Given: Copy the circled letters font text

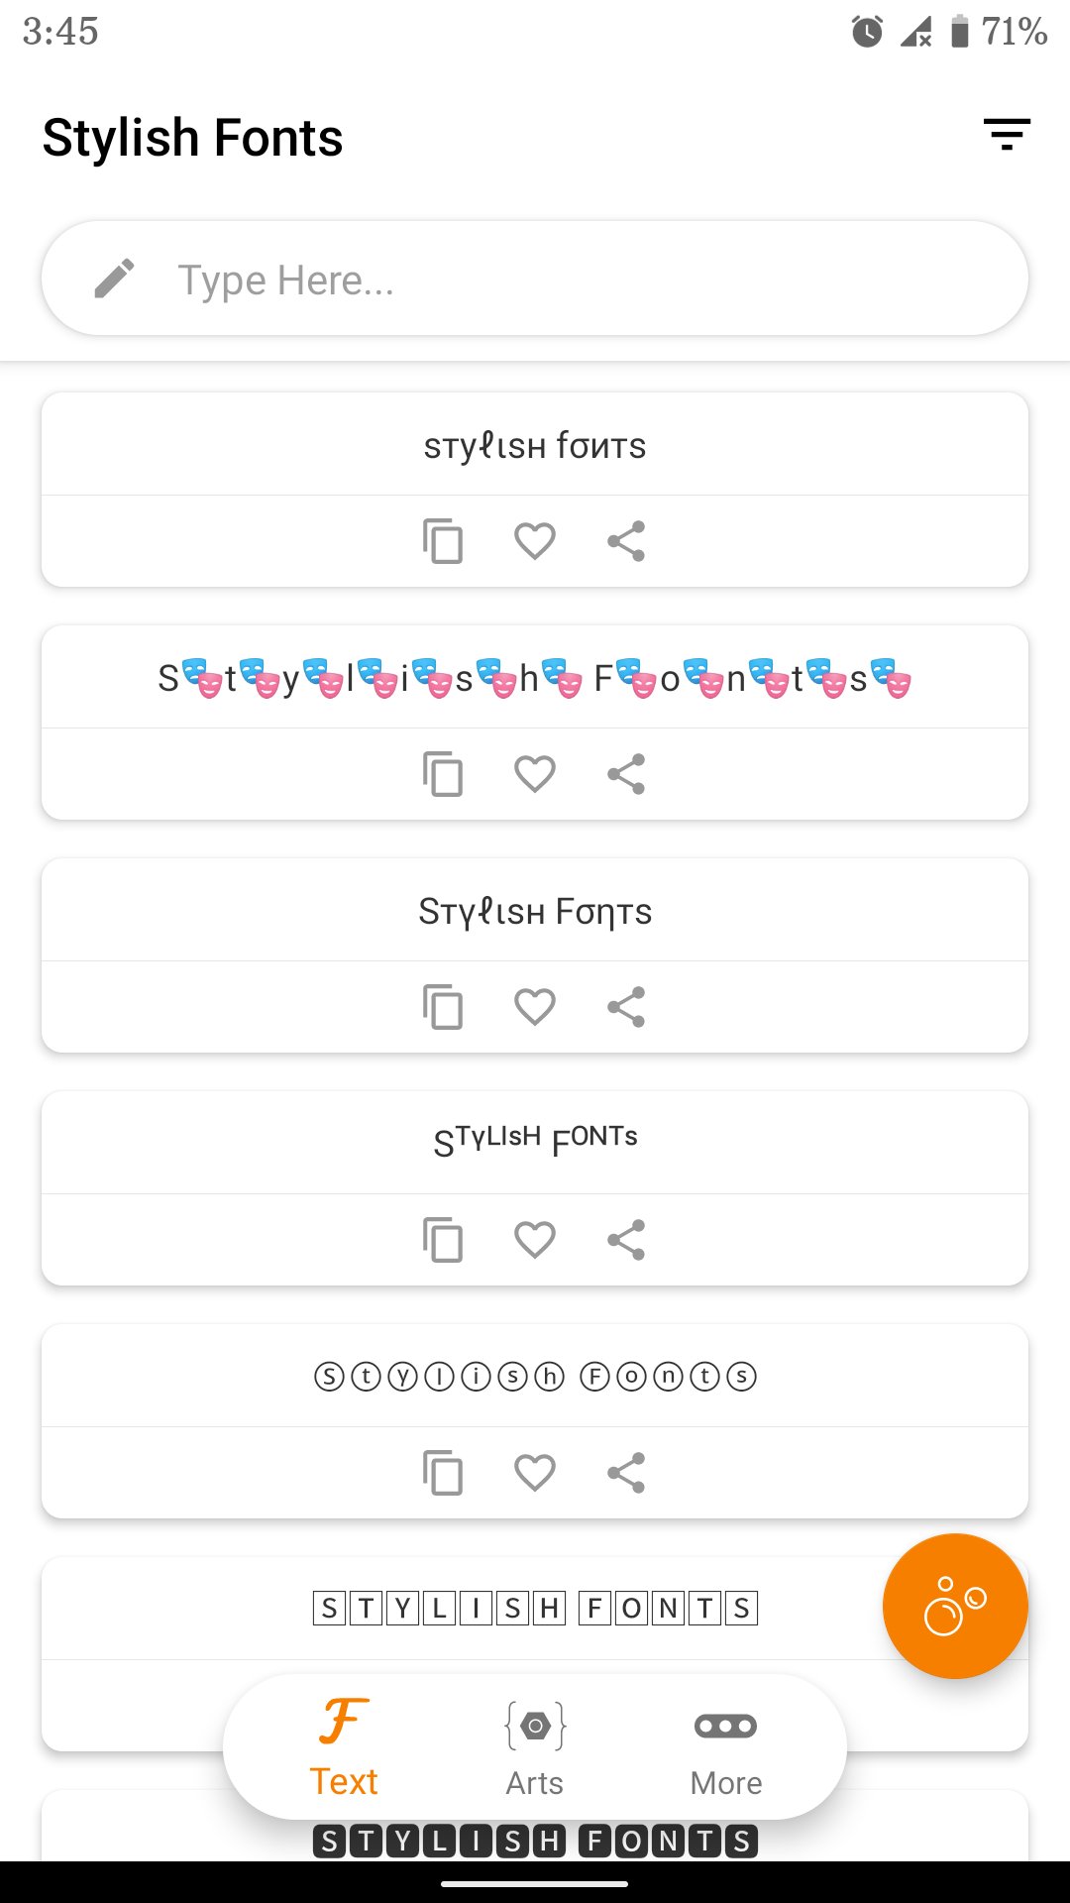Looking at the screenshot, I should 443,1473.
